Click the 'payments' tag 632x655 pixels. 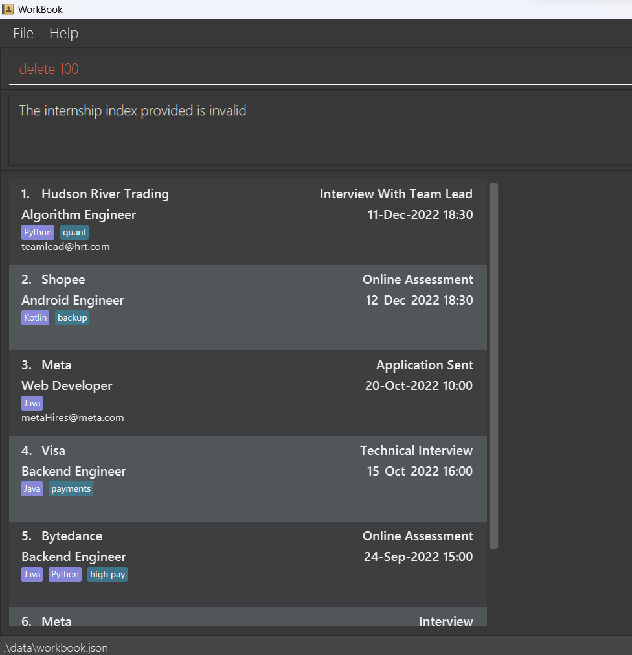coord(71,488)
